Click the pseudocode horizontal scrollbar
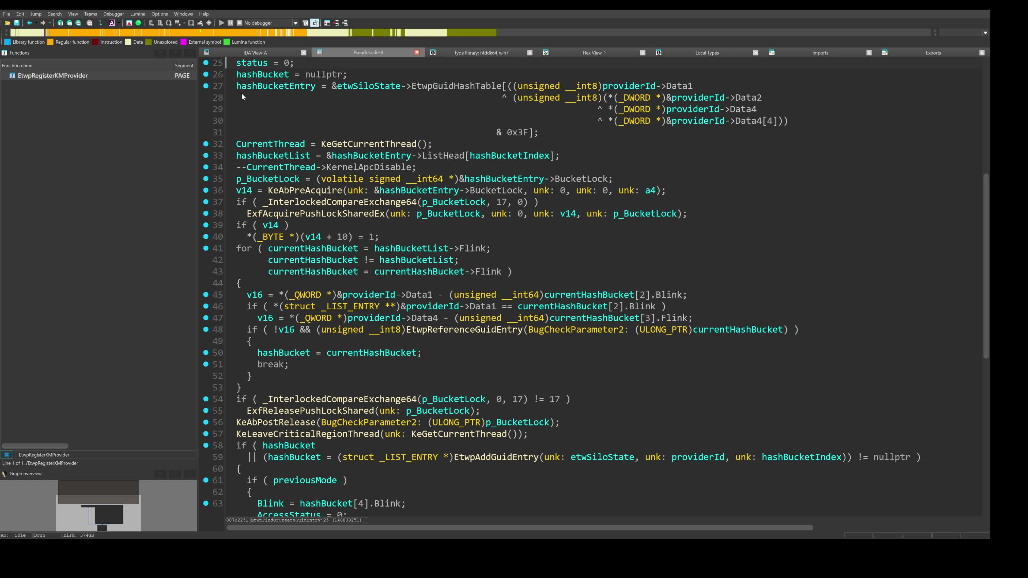 [520, 528]
